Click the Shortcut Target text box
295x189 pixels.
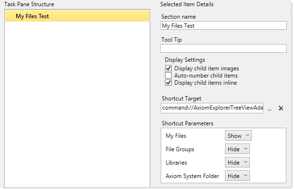coord(212,108)
